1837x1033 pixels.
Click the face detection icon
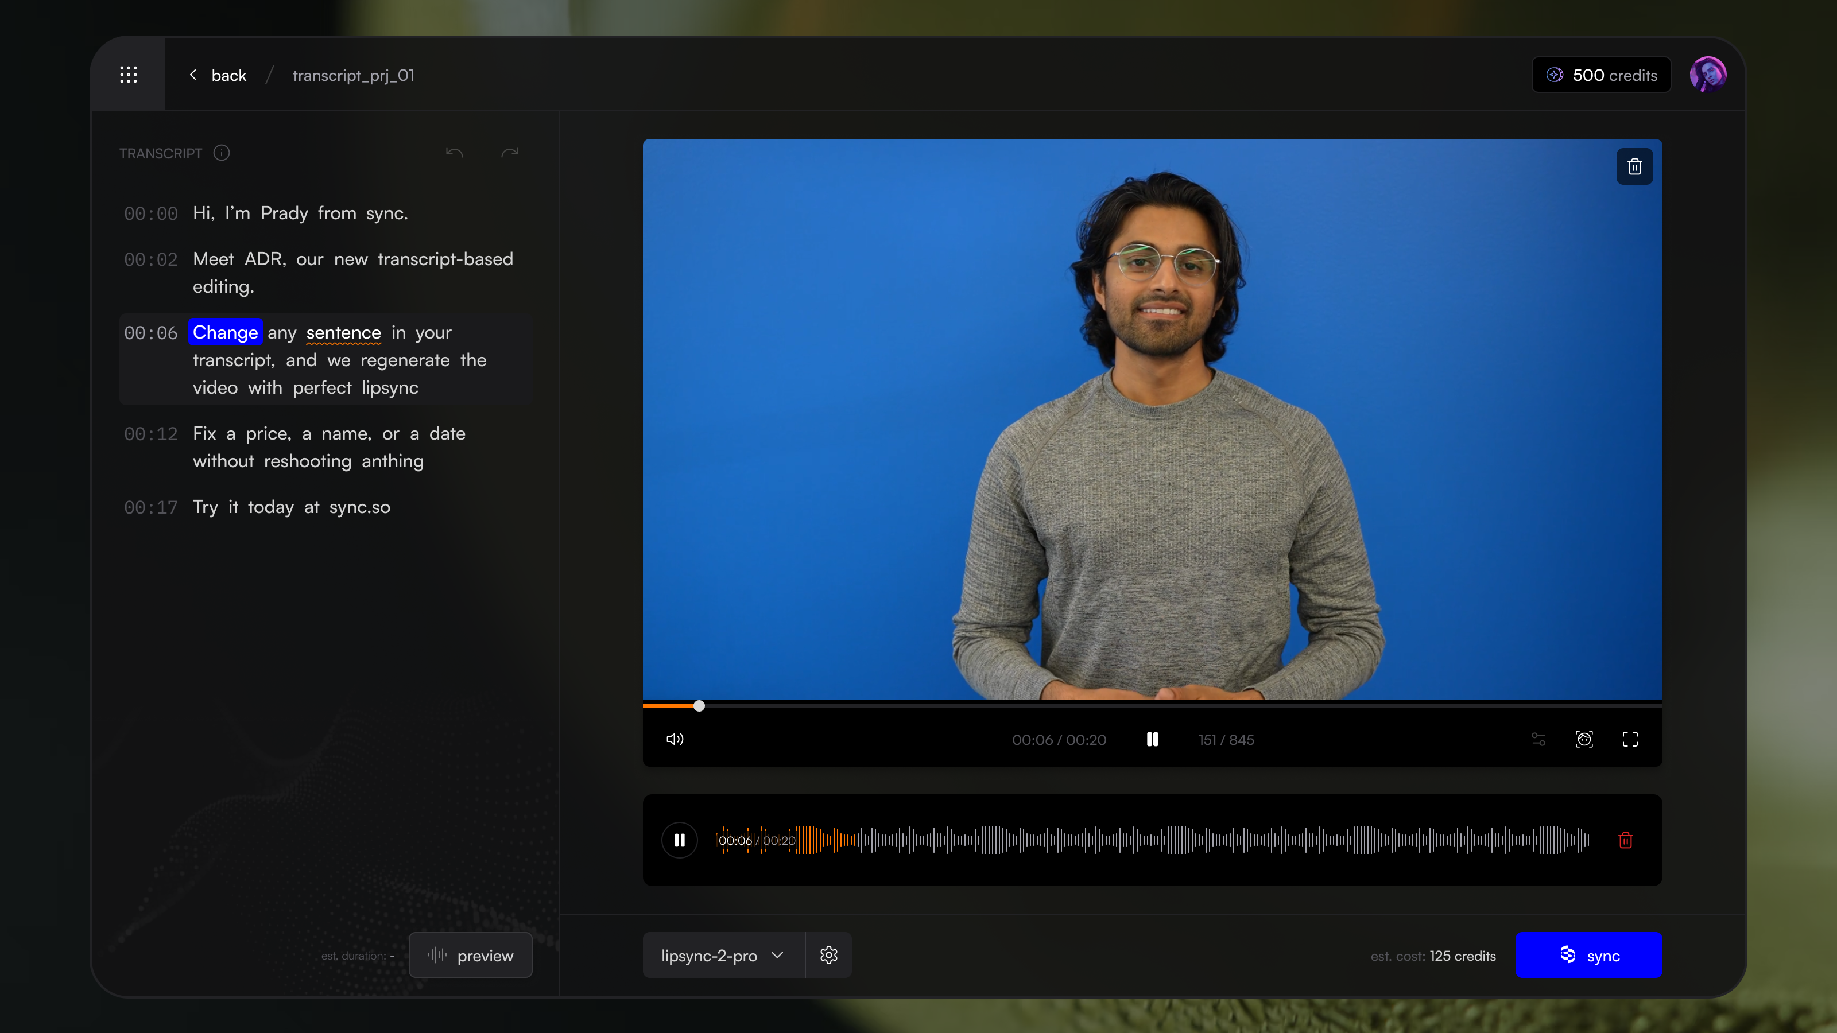tap(1584, 739)
